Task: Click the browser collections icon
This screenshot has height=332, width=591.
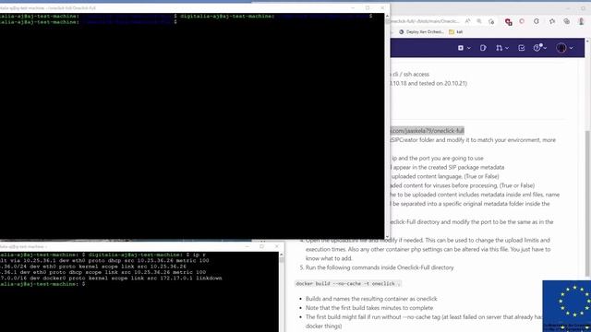Action: coord(566,21)
